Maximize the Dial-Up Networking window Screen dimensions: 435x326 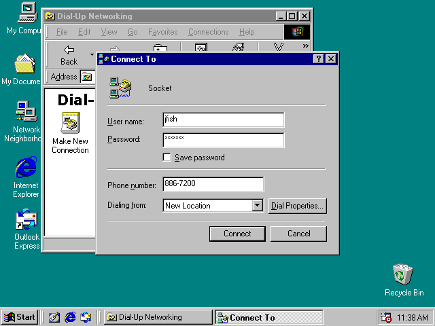(292, 16)
